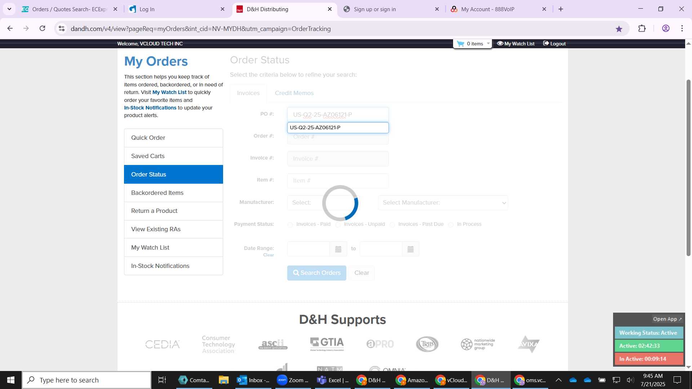Clear the date range link
The image size is (692, 389).
click(x=269, y=255)
